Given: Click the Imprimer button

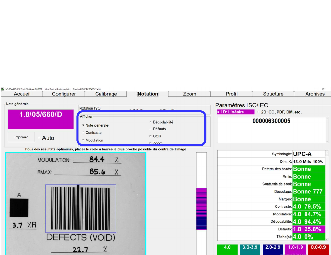Looking at the screenshot, I should 21,137.
